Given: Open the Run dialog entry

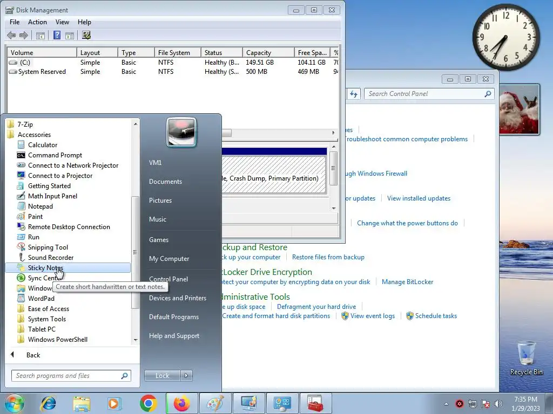Looking at the screenshot, I should pyautogui.click(x=33, y=237).
